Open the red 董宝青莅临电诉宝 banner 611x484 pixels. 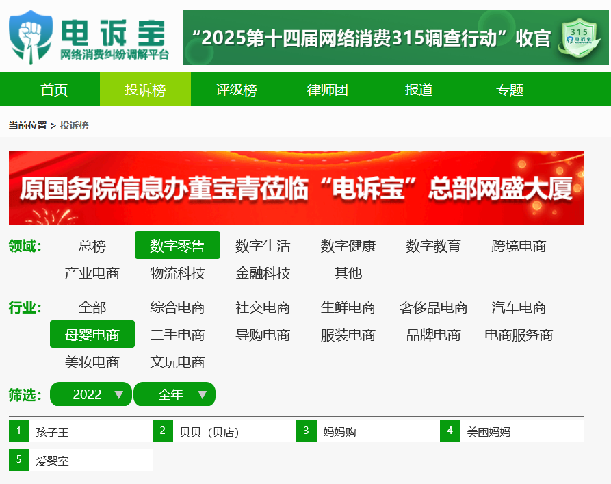(296, 188)
